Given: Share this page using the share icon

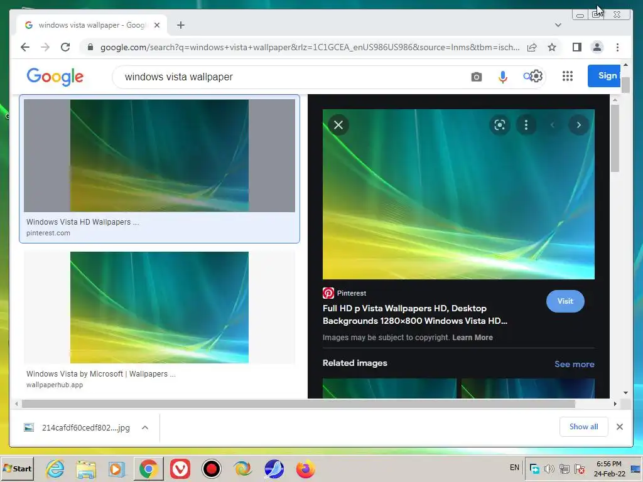Looking at the screenshot, I should tap(532, 47).
